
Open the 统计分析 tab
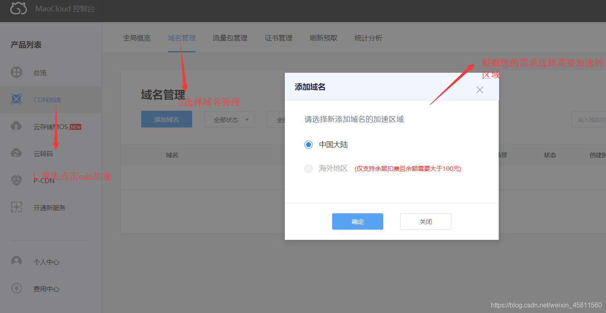coord(368,38)
